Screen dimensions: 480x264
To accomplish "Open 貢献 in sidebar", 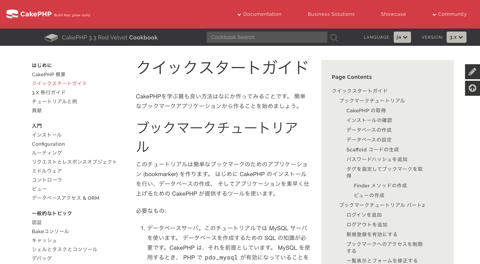I will click(37, 110).
